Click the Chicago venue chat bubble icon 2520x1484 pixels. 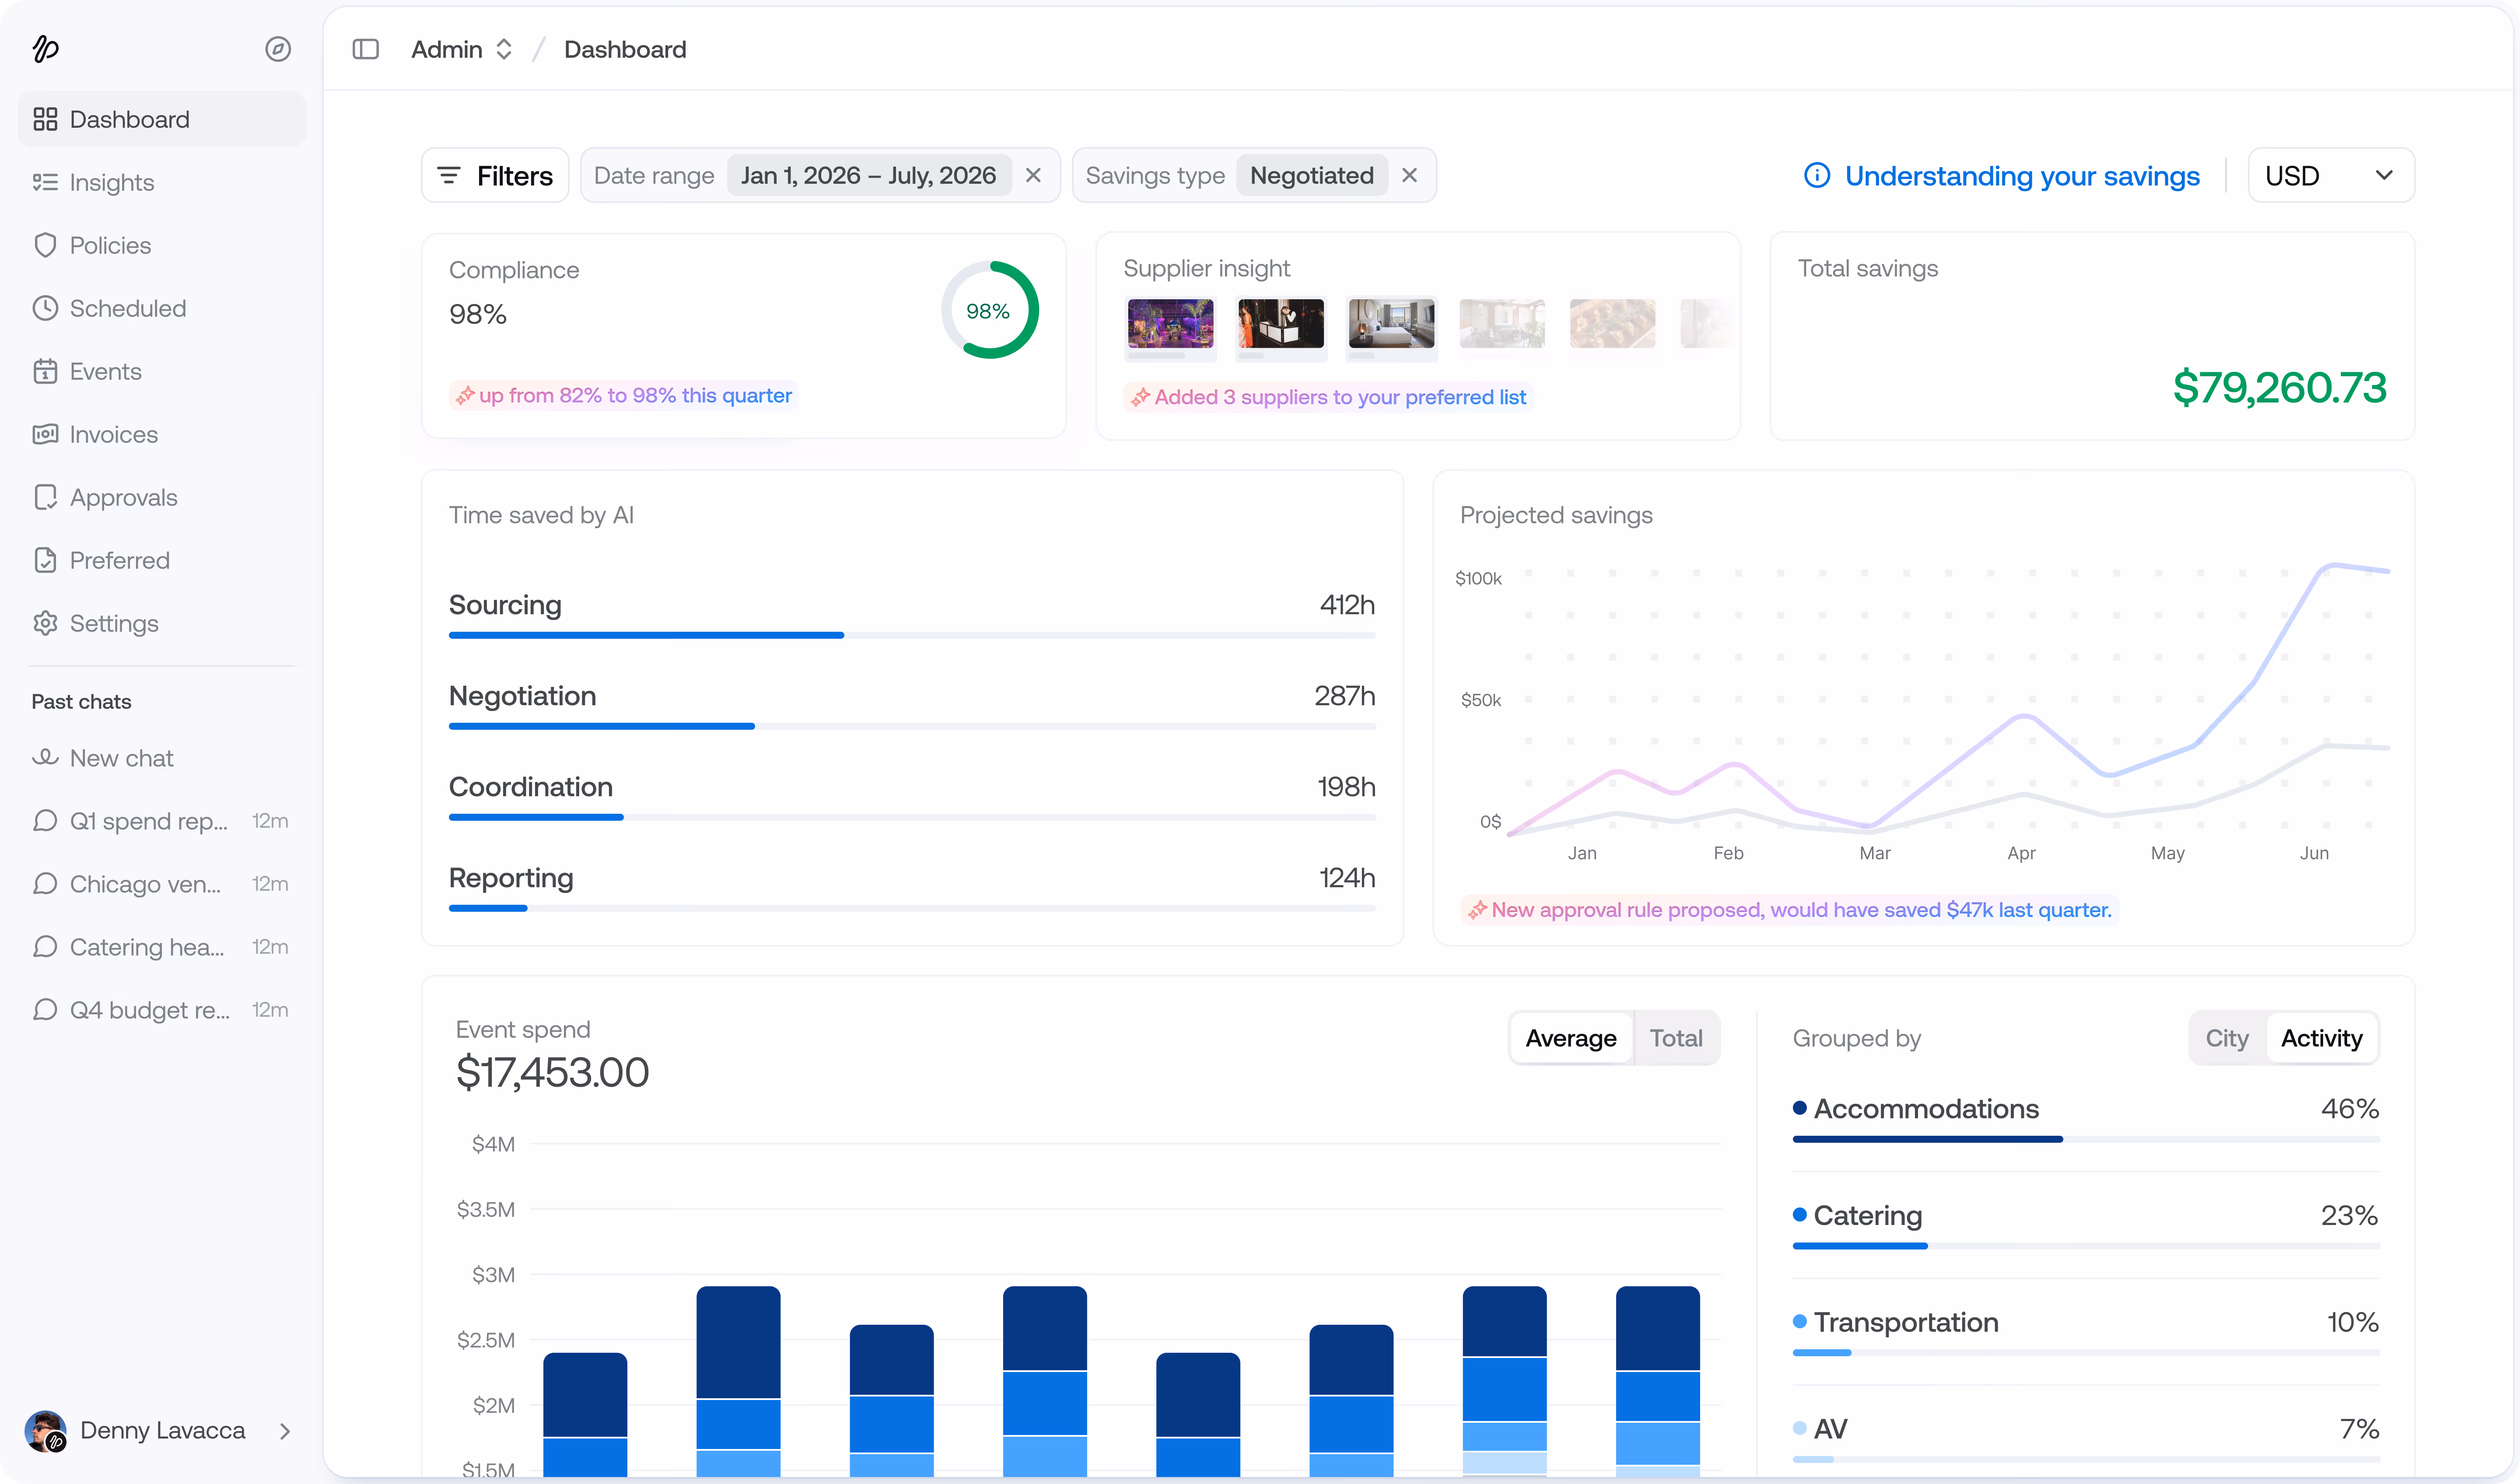coord(45,884)
